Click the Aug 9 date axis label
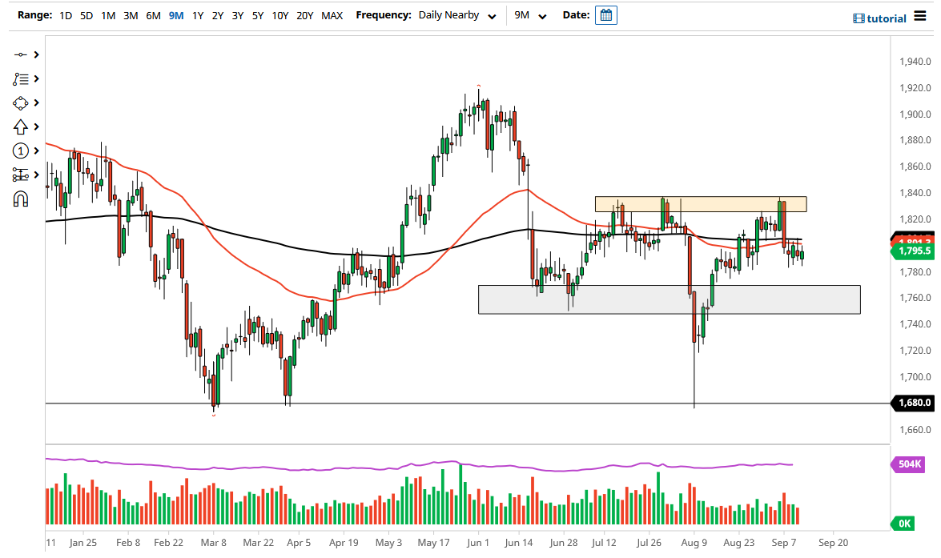The height and width of the screenshot is (558, 941). [694, 543]
